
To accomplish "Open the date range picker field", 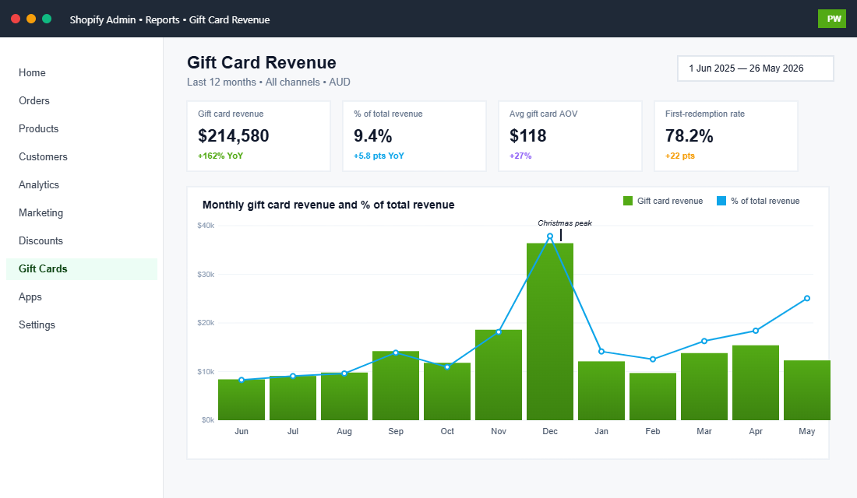I will click(x=756, y=68).
